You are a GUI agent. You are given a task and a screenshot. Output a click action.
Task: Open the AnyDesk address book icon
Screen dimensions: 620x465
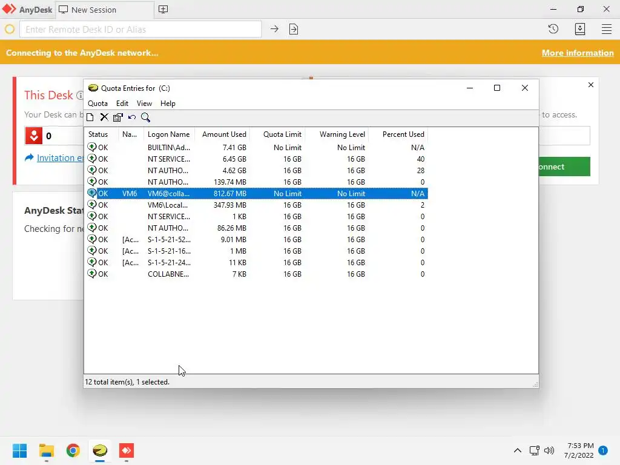pos(580,29)
